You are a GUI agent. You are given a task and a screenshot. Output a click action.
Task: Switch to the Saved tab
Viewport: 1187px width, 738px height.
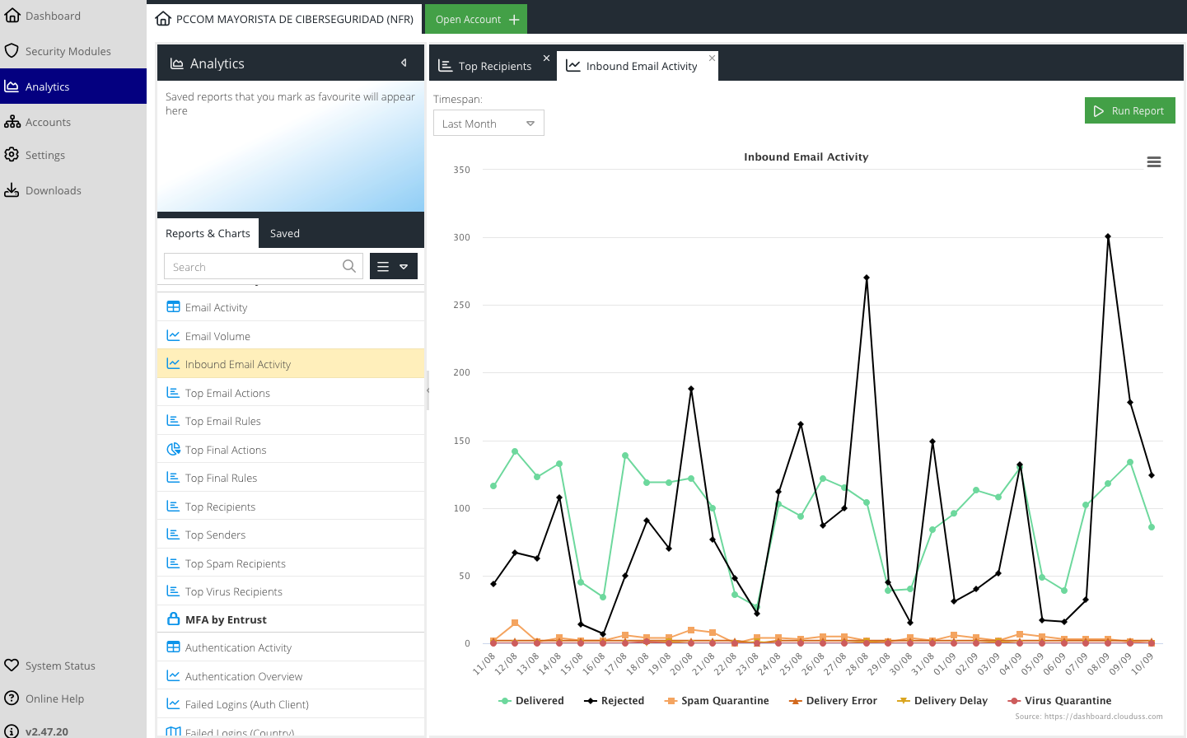point(285,234)
